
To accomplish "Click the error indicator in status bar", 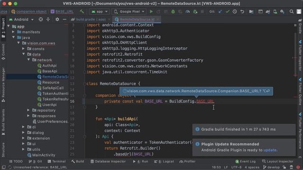I will tap(298, 167).
